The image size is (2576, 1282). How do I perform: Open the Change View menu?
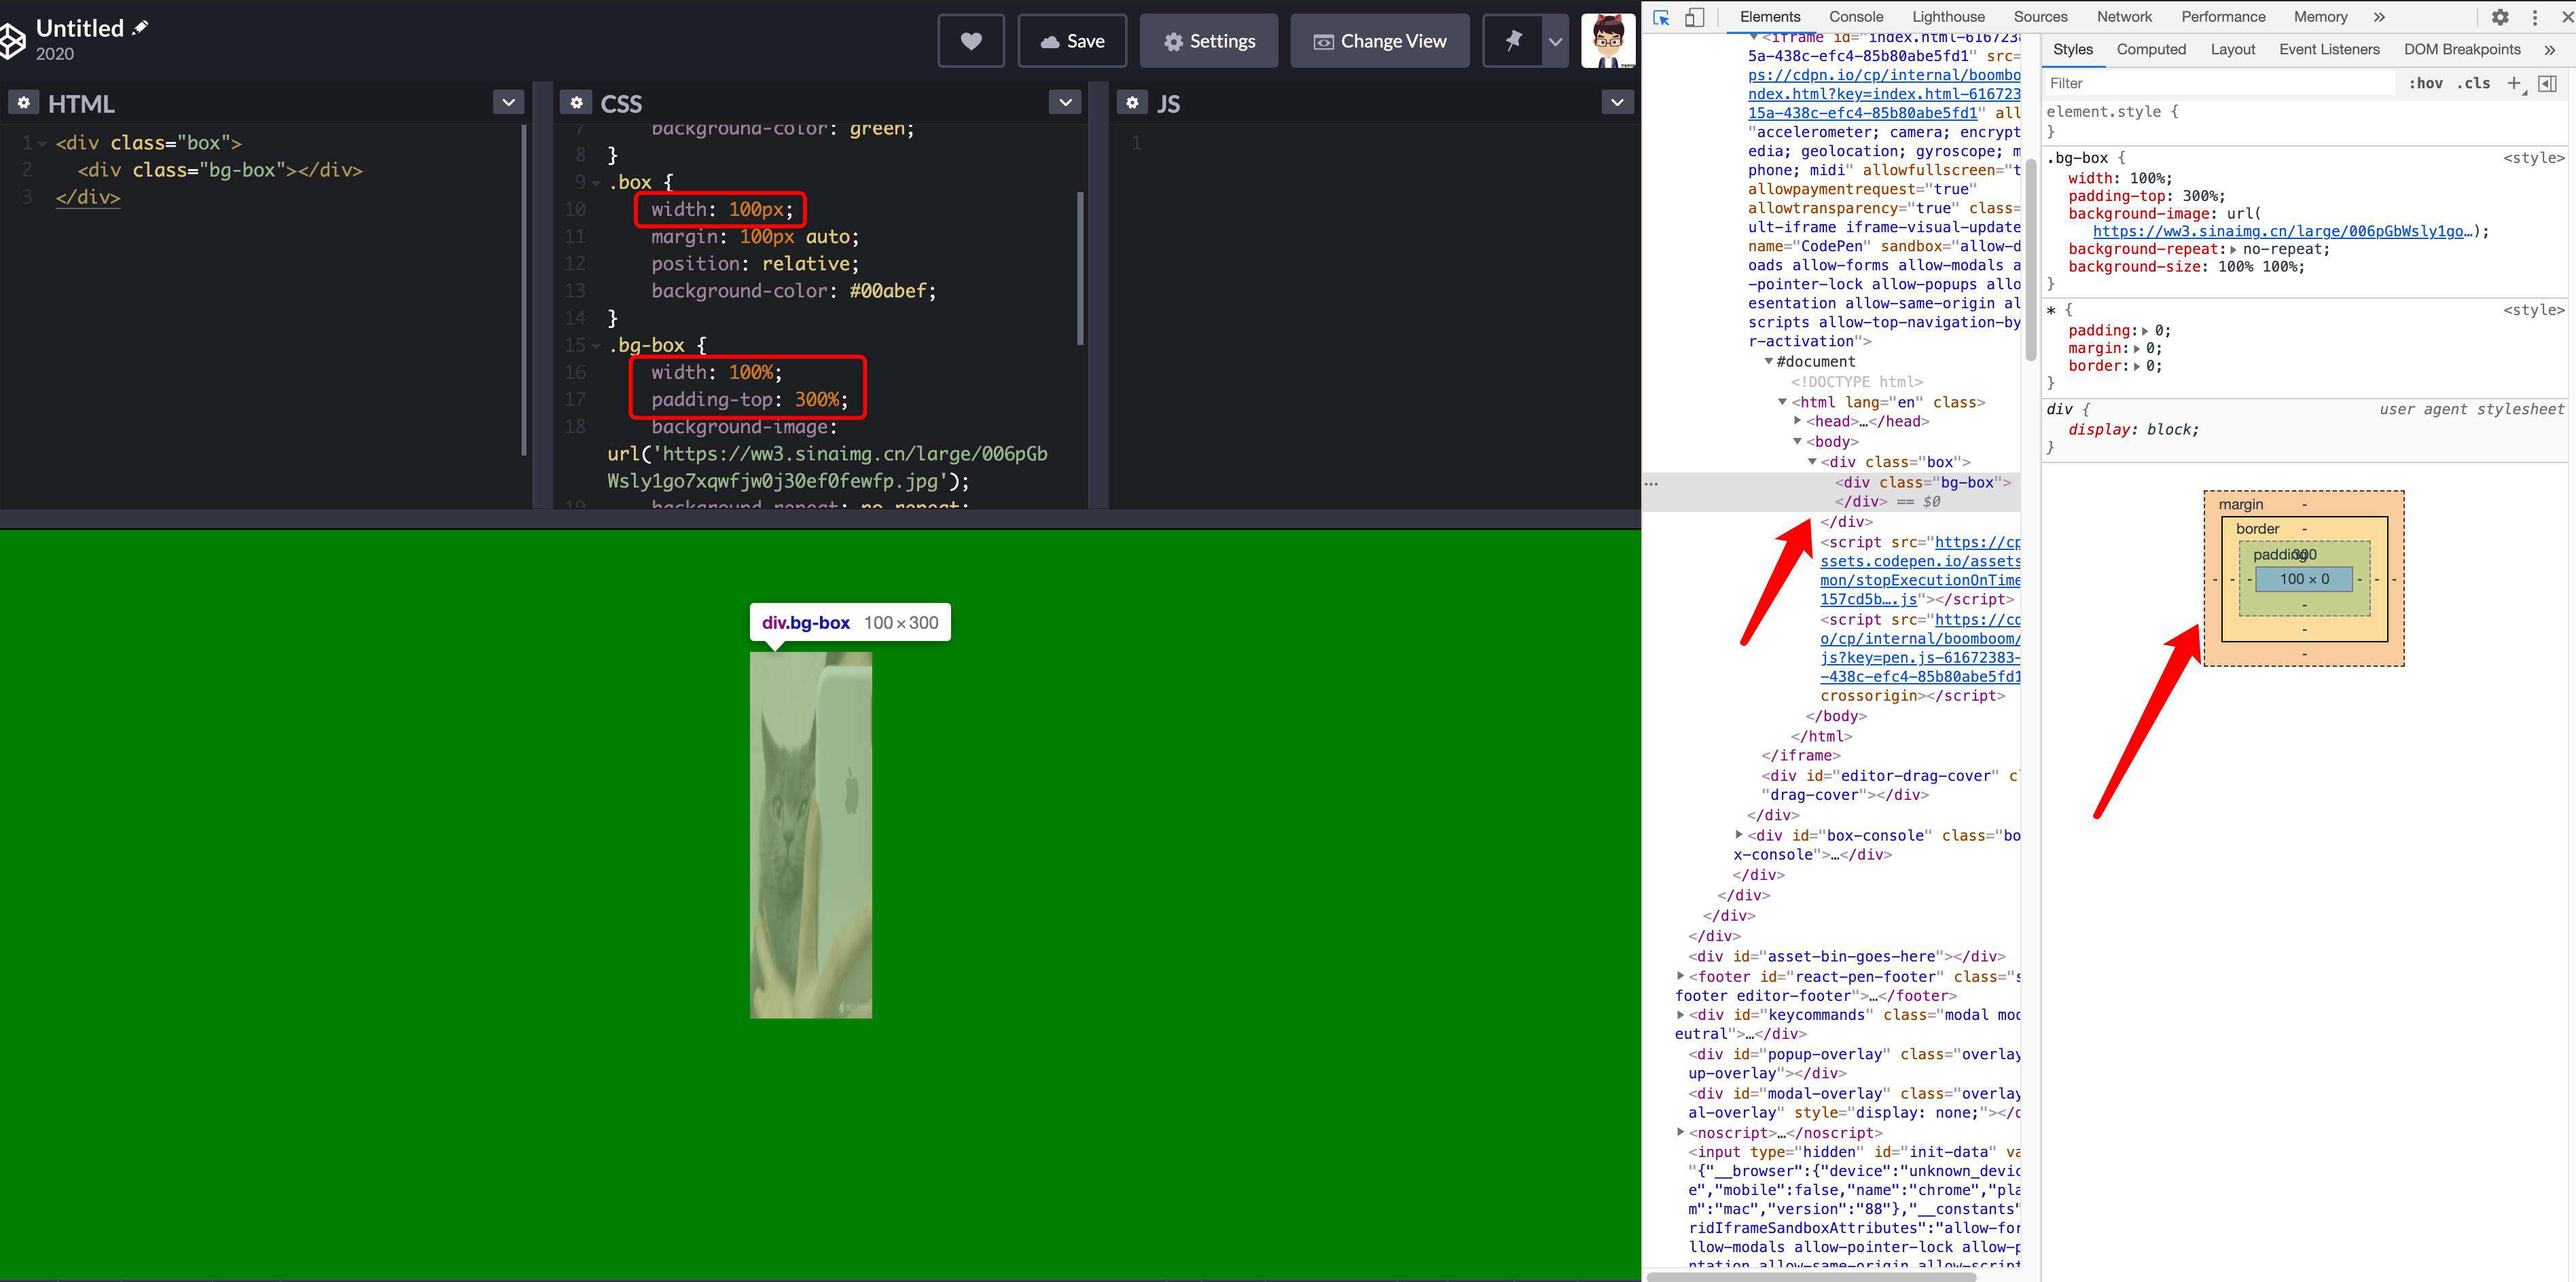(1380, 41)
